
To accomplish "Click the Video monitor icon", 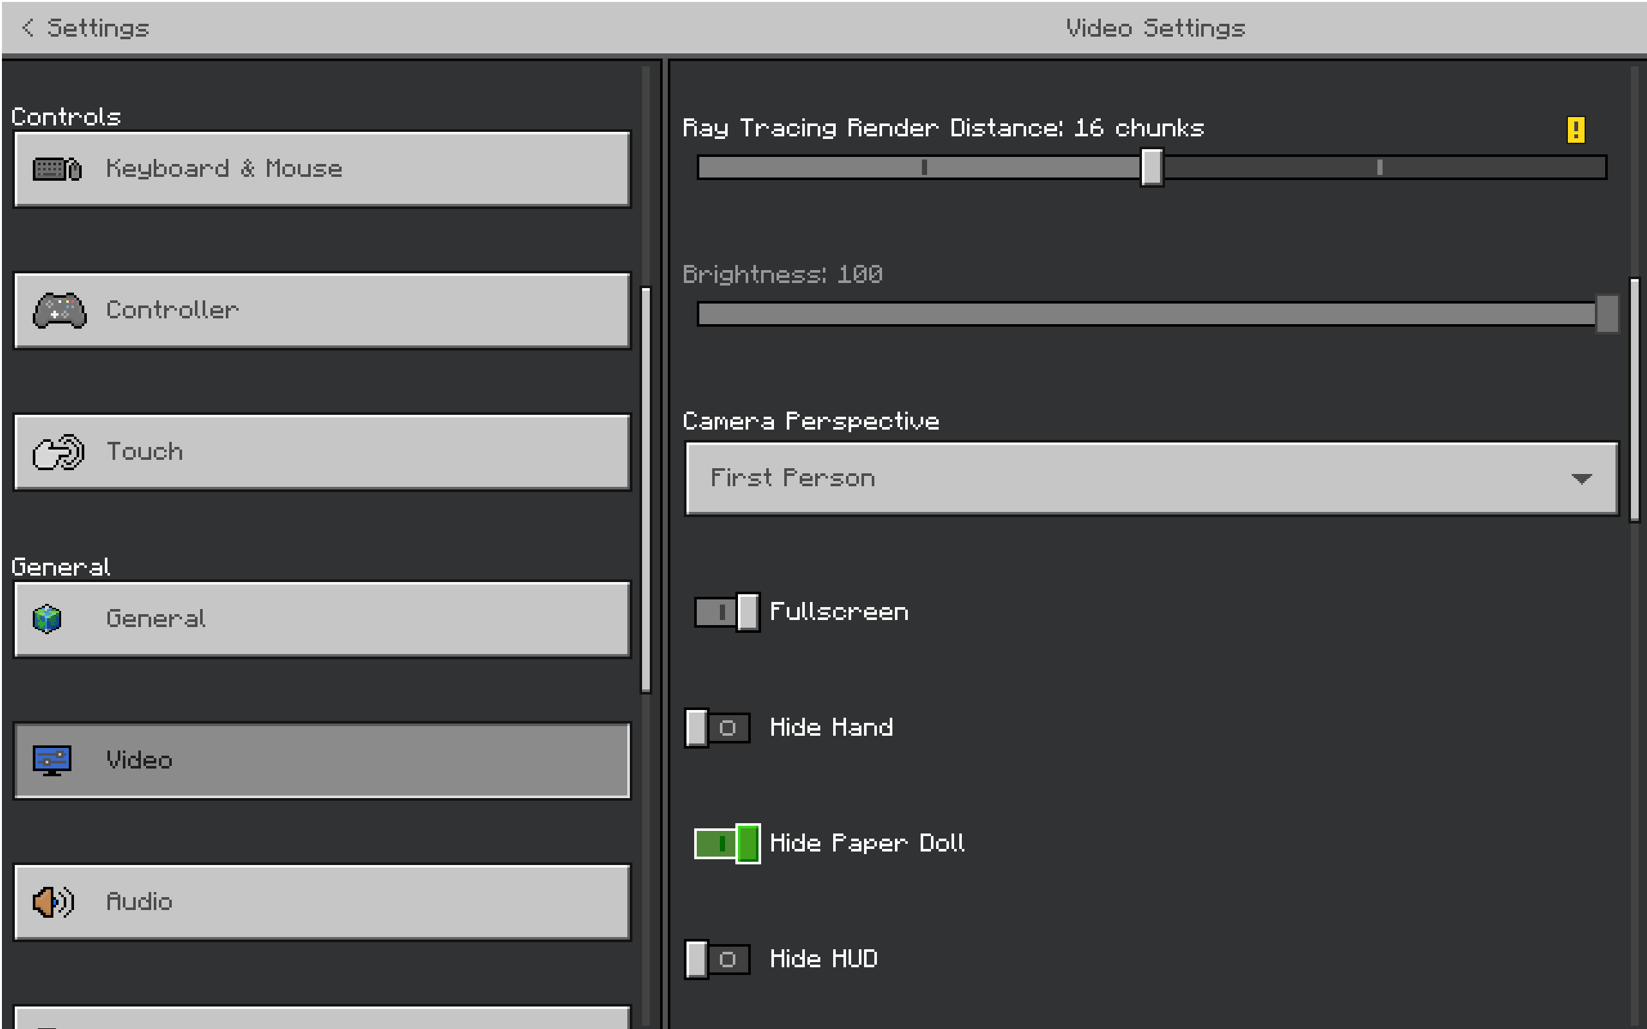I will (x=52, y=760).
